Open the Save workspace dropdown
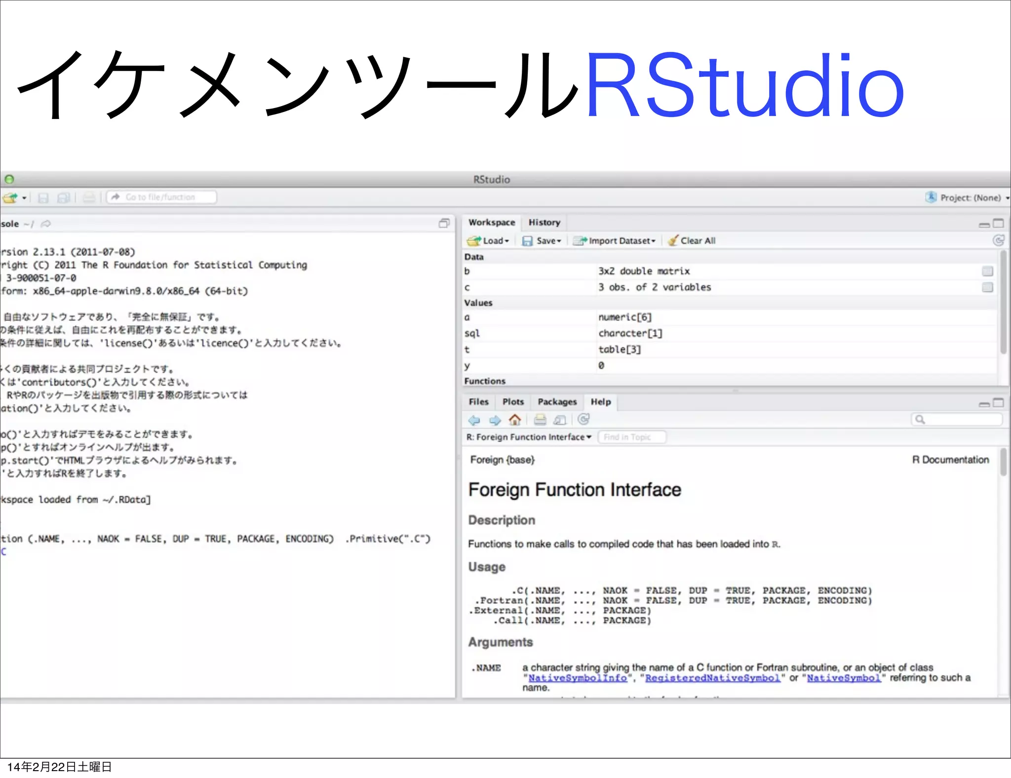The width and height of the screenshot is (1011, 778). coord(542,241)
